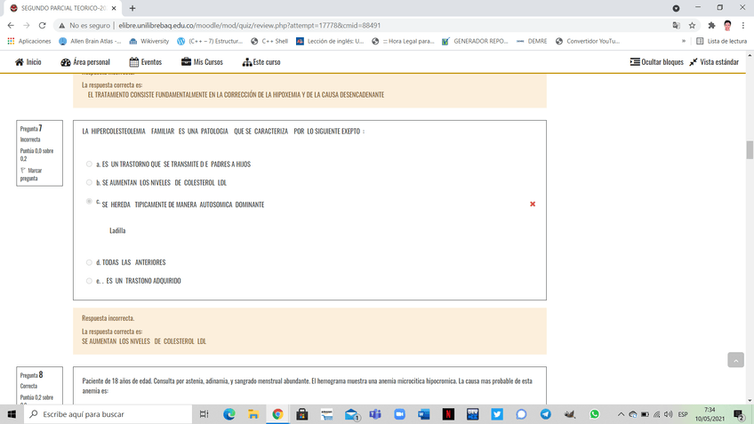The width and height of the screenshot is (754, 424).
Task: Expand the Mis Cursos menu
Action: [x=202, y=62]
